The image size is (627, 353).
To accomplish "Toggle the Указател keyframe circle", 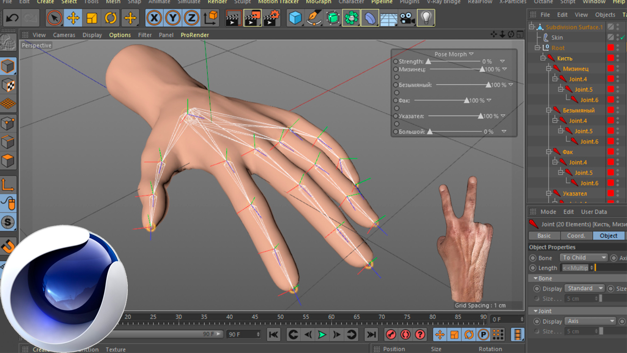I will tap(396, 116).
